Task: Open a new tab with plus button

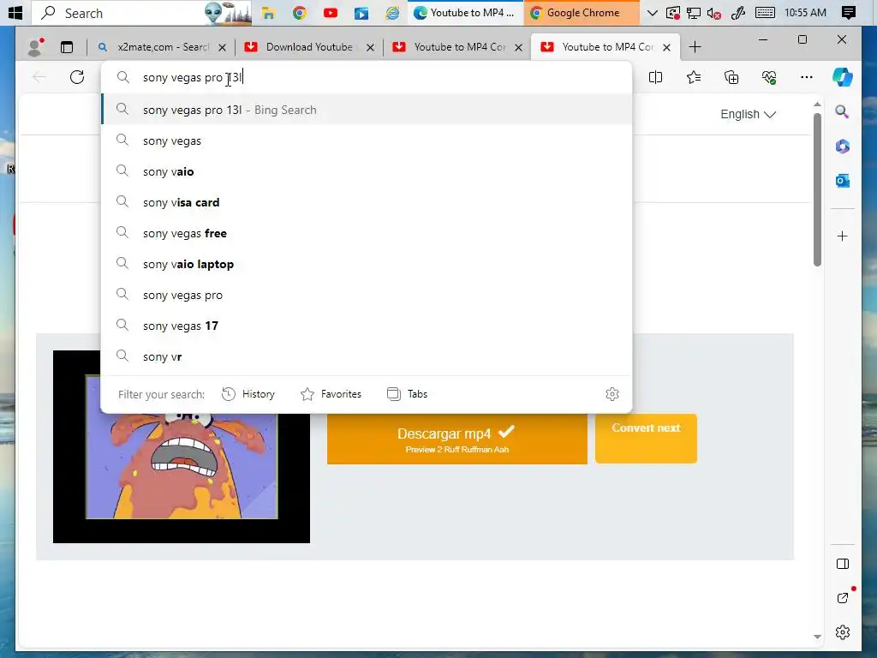Action: point(695,47)
